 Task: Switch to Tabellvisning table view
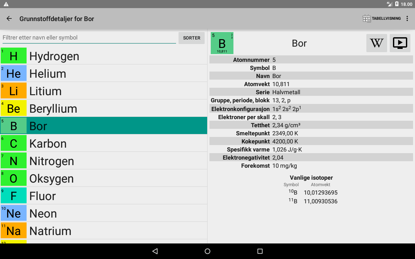tap(382, 18)
